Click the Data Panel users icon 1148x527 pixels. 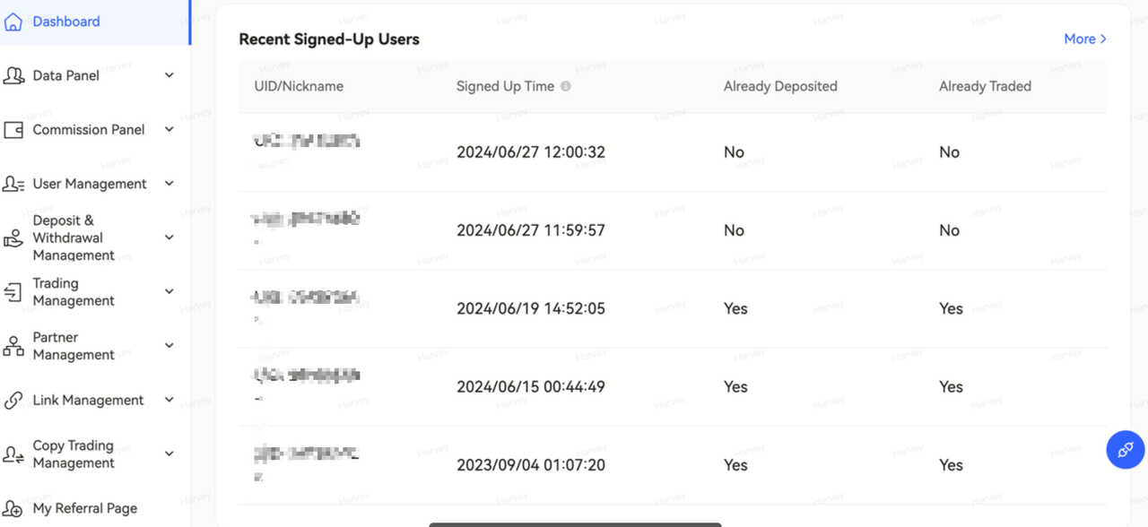13,76
